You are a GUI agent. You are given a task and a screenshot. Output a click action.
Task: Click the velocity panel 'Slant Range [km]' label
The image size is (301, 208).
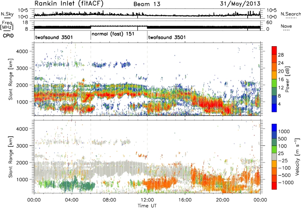tap(11, 157)
